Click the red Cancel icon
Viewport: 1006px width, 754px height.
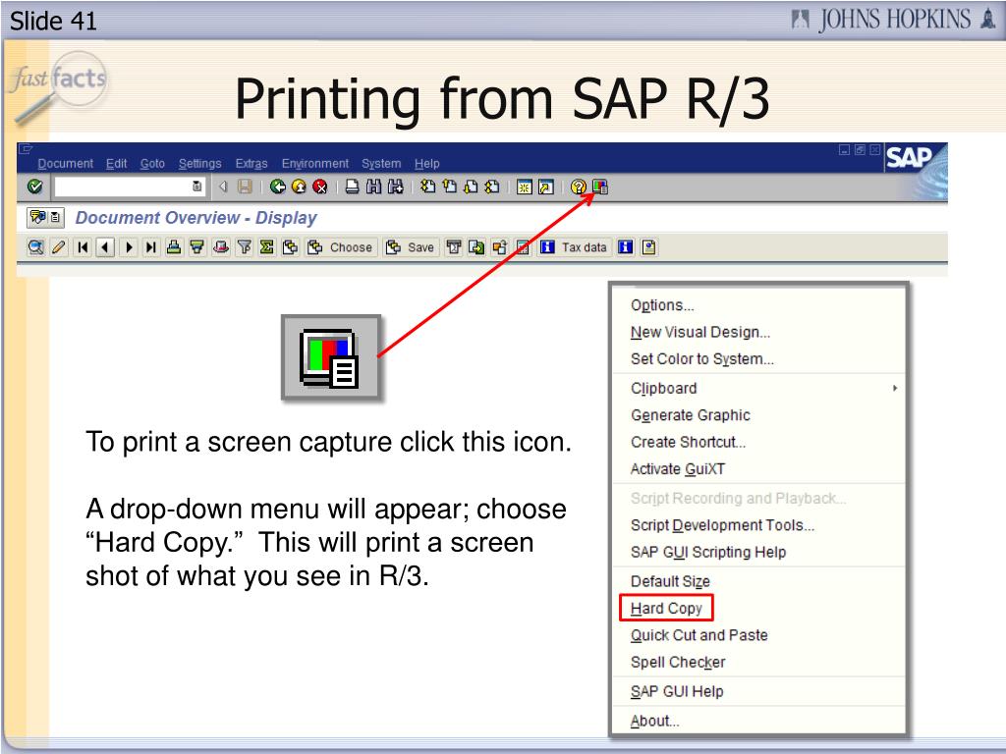tap(320, 187)
